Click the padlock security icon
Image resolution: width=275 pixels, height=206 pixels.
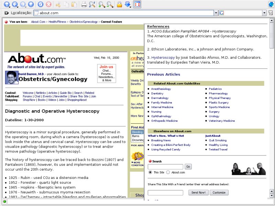[119, 4]
